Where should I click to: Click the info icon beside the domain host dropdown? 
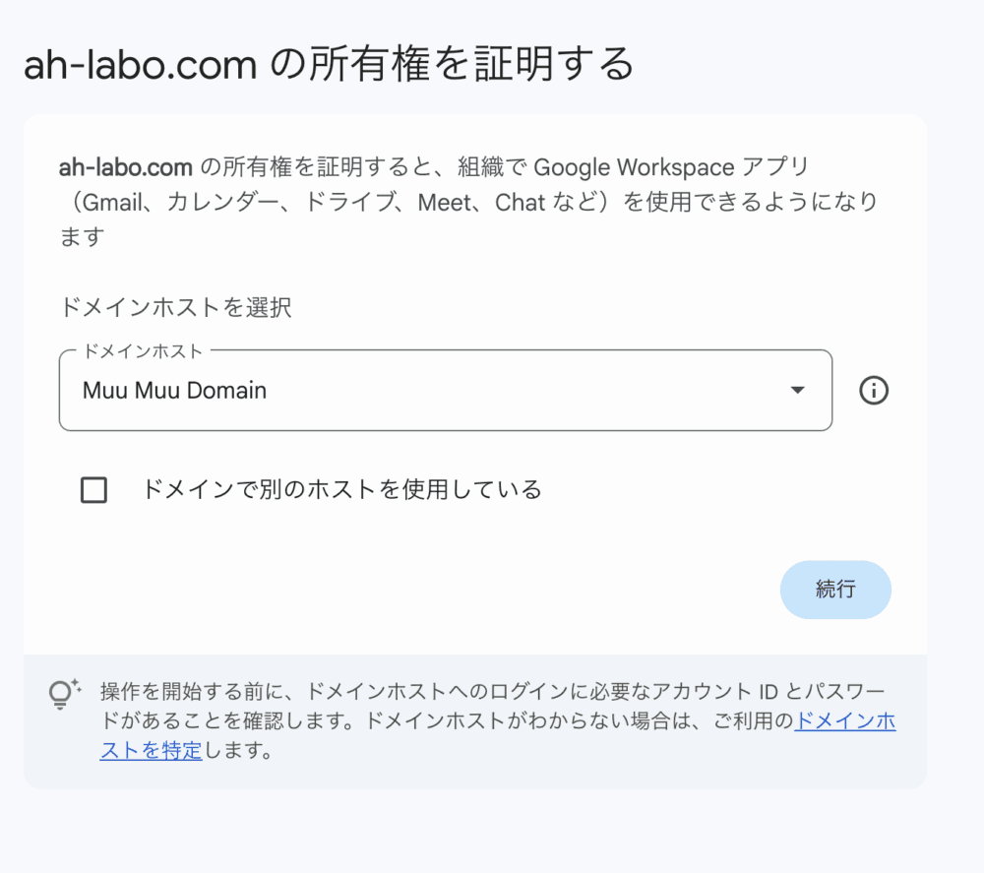pyautogui.click(x=874, y=391)
